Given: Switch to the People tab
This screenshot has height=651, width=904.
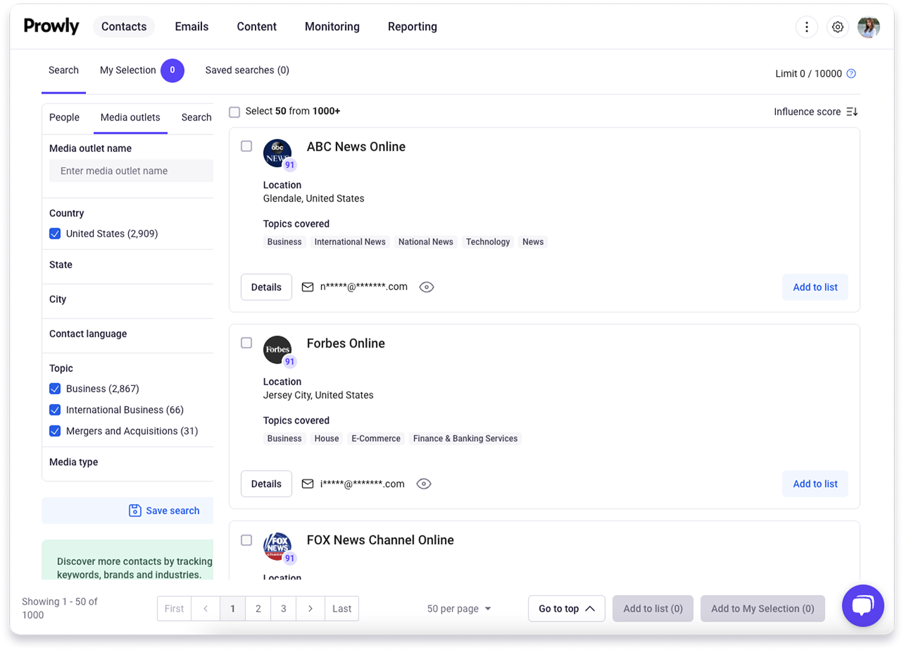Looking at the screenshot, I should point(64,118).
